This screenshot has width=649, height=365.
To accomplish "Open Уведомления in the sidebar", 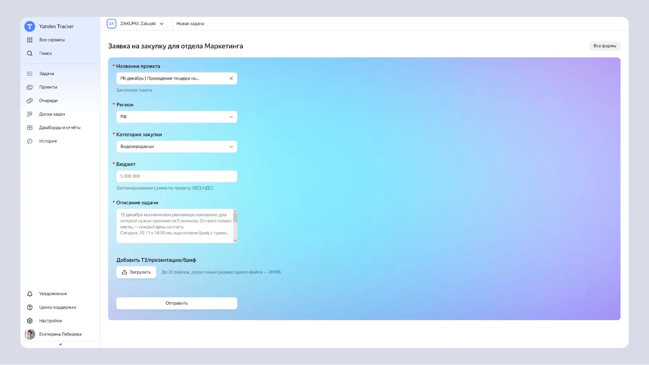I will (x=53, y=294).
